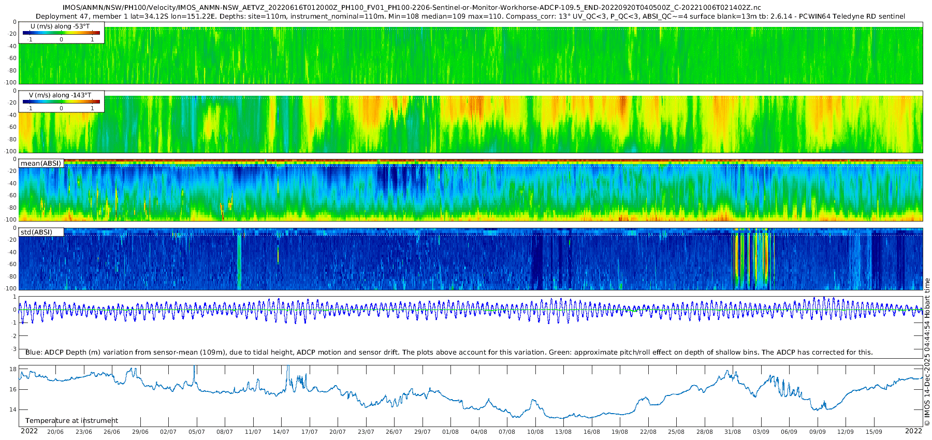Select the std(ABSI) panel label
This screenshot has width=932, height=440.
[36, 232]
